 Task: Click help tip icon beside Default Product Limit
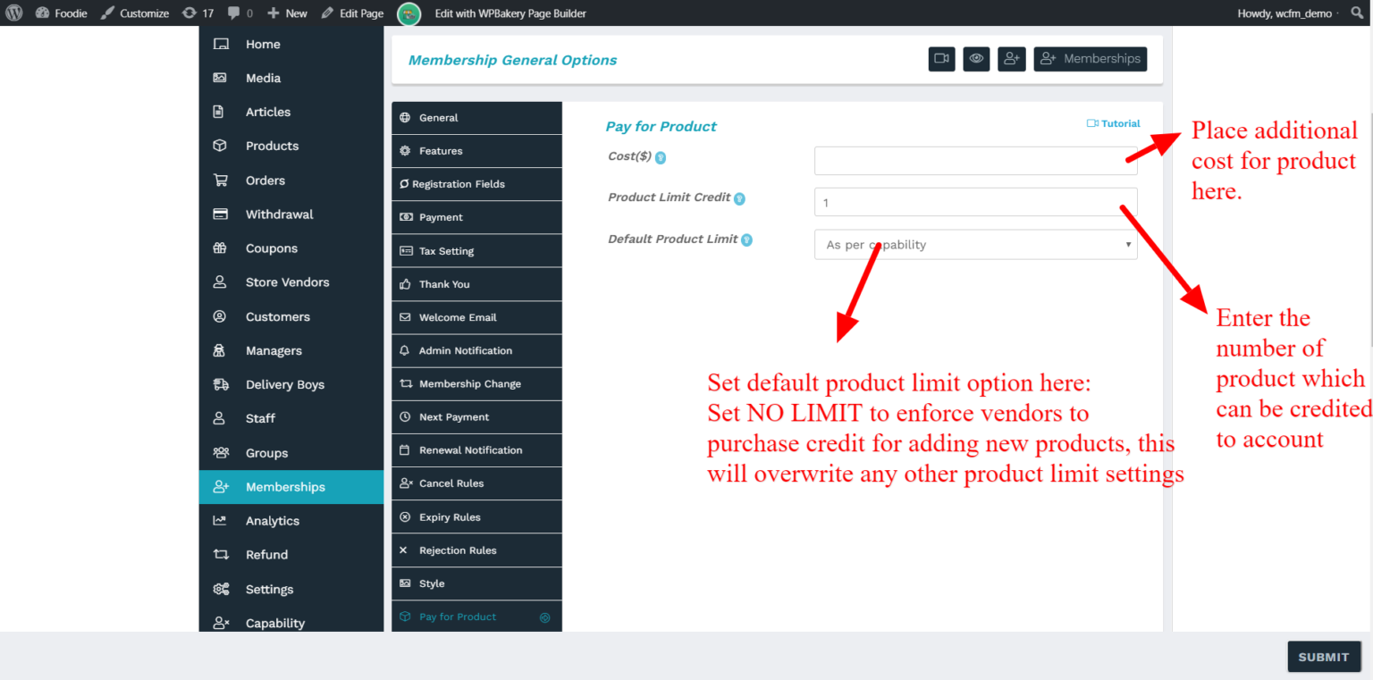point(746,240)
